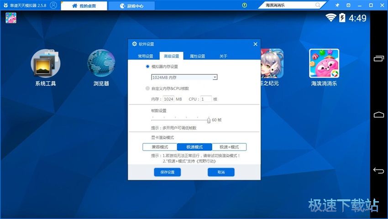Viewport: 388px width, 219px height.
Task: Select the 模拟器内存设置 radio button
Action: tap(147, 66)
